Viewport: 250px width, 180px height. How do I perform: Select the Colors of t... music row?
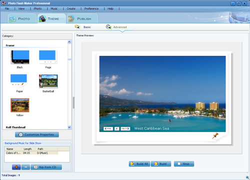pyautogui.click(x=31, y=153)
